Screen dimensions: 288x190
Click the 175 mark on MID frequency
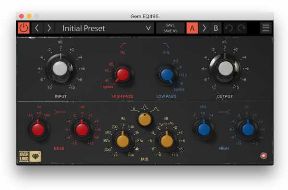[115, 155]
